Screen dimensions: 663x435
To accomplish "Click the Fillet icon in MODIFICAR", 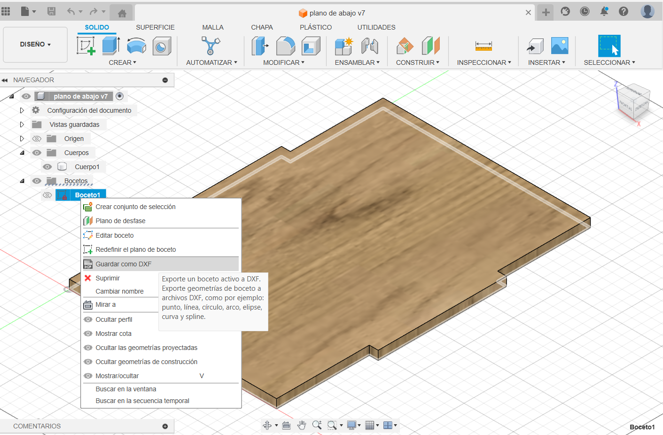I will pos(285,46).
